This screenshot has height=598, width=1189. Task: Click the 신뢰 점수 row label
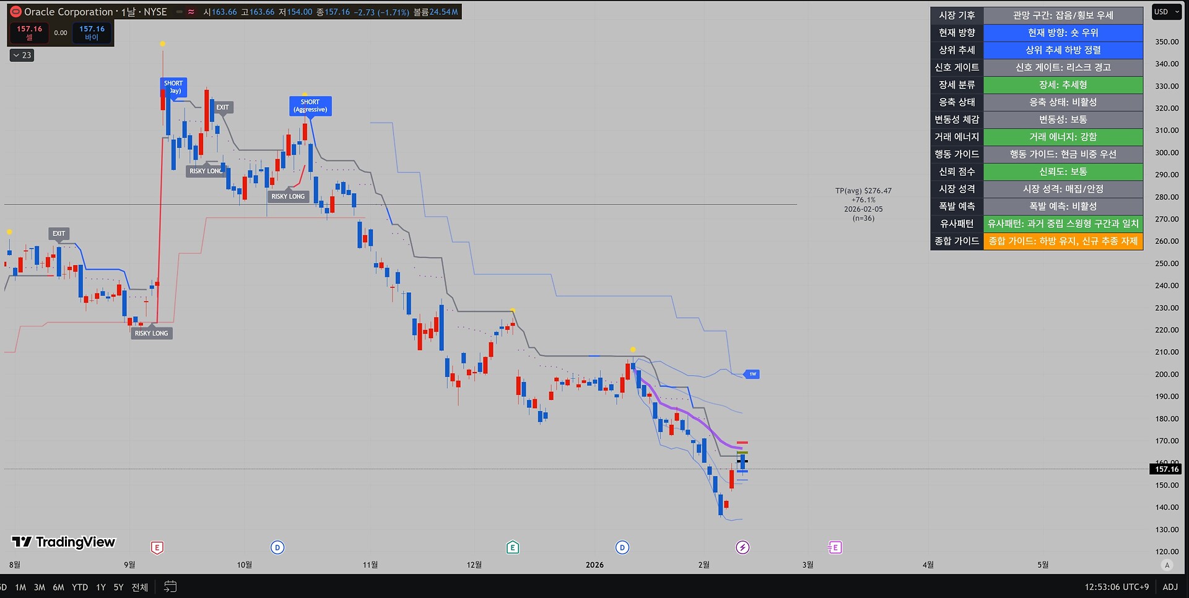[x=957, y=171]
